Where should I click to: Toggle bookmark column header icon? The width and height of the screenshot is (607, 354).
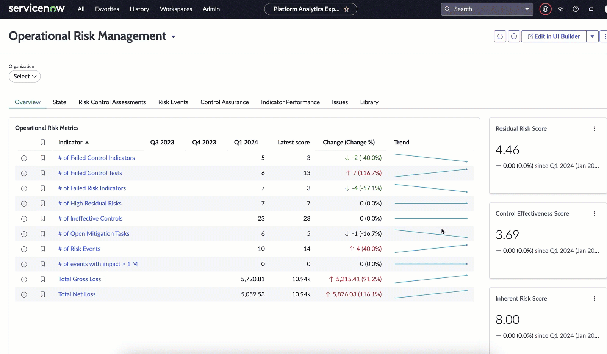43,143
